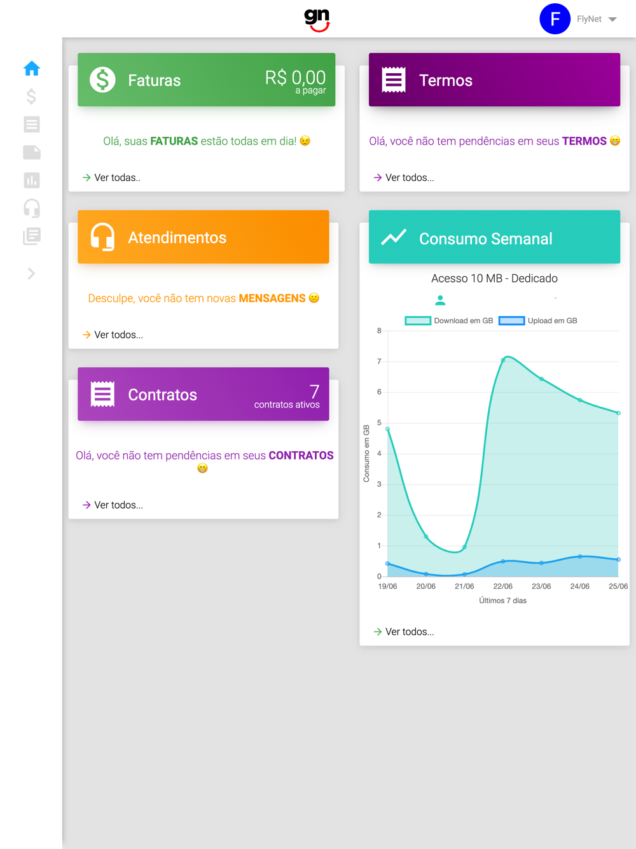This screenshot has height=849, width=636.
Task: Click the FlyNet username label
Action: click(x=589, y=19)
